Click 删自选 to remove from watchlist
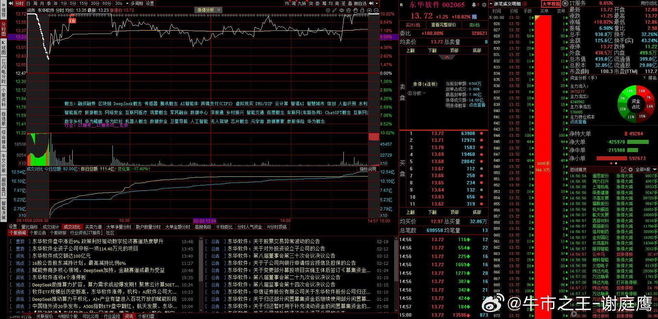This screenshot has width=658, height=319. [360, 3]
